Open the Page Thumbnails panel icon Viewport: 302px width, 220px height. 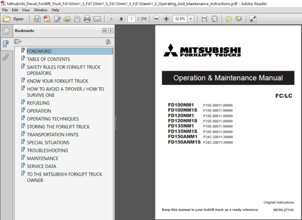(6, 31)
